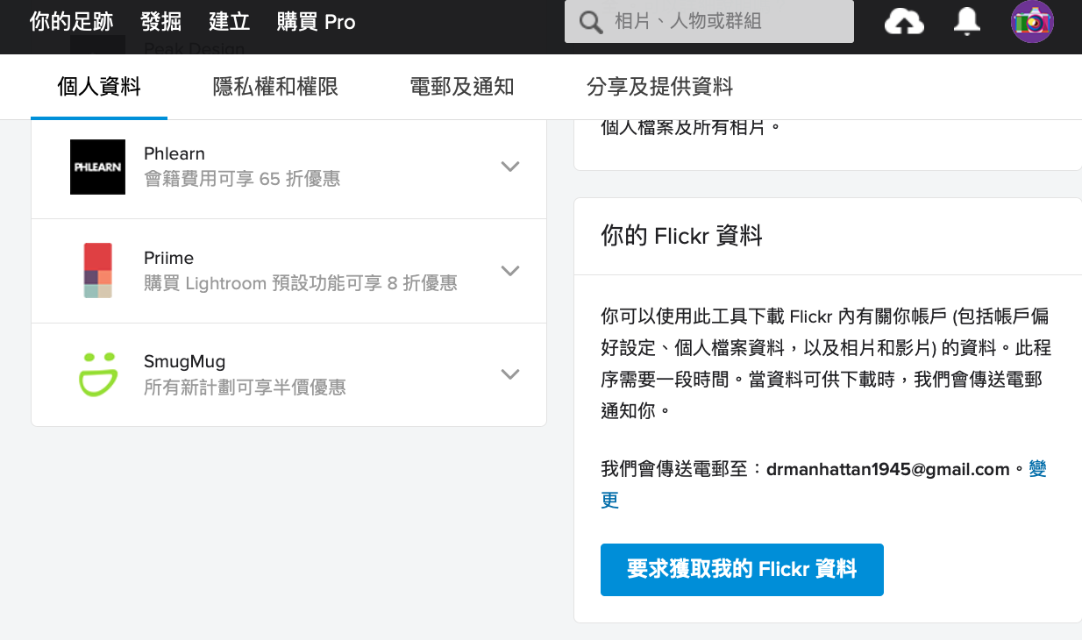Open the notifications bell

966,22
